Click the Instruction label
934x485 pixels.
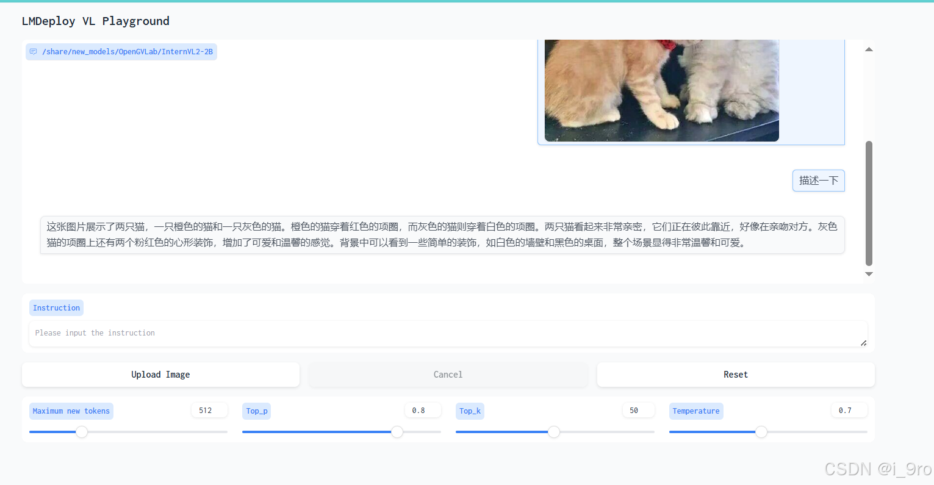(x=56, y=308)
